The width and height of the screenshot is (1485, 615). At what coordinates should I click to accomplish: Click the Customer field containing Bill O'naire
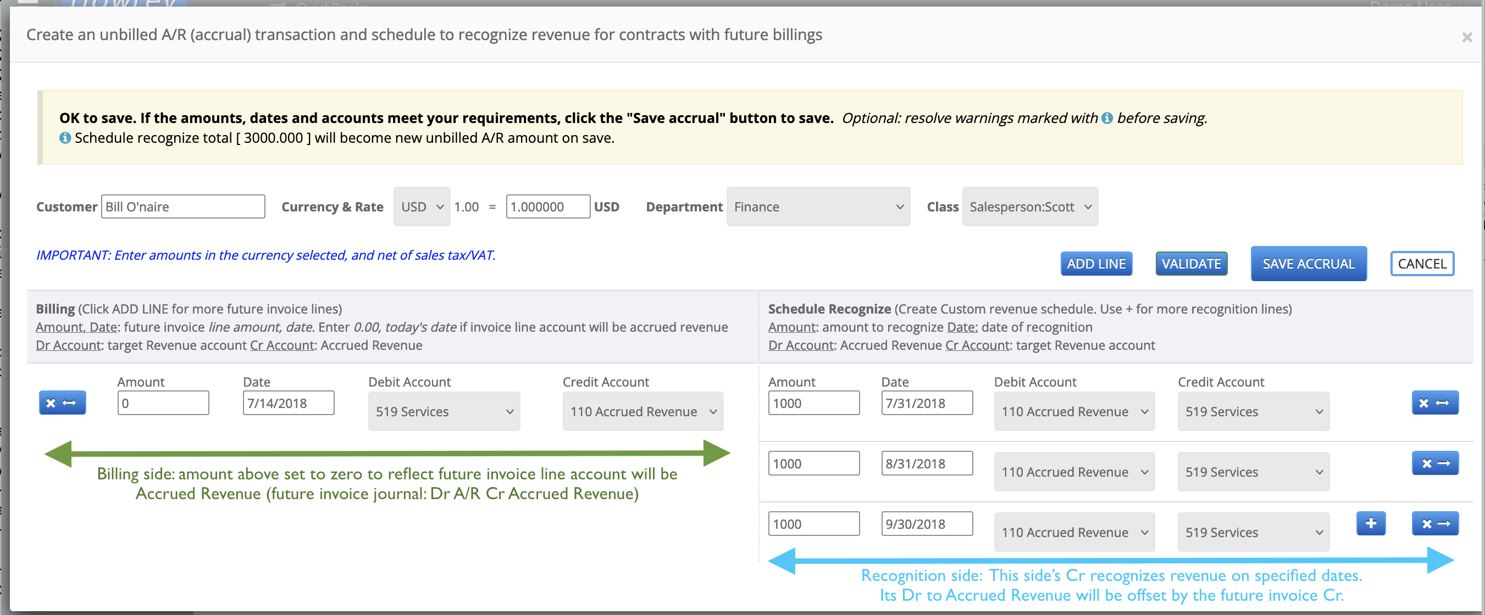pos(183,206)
